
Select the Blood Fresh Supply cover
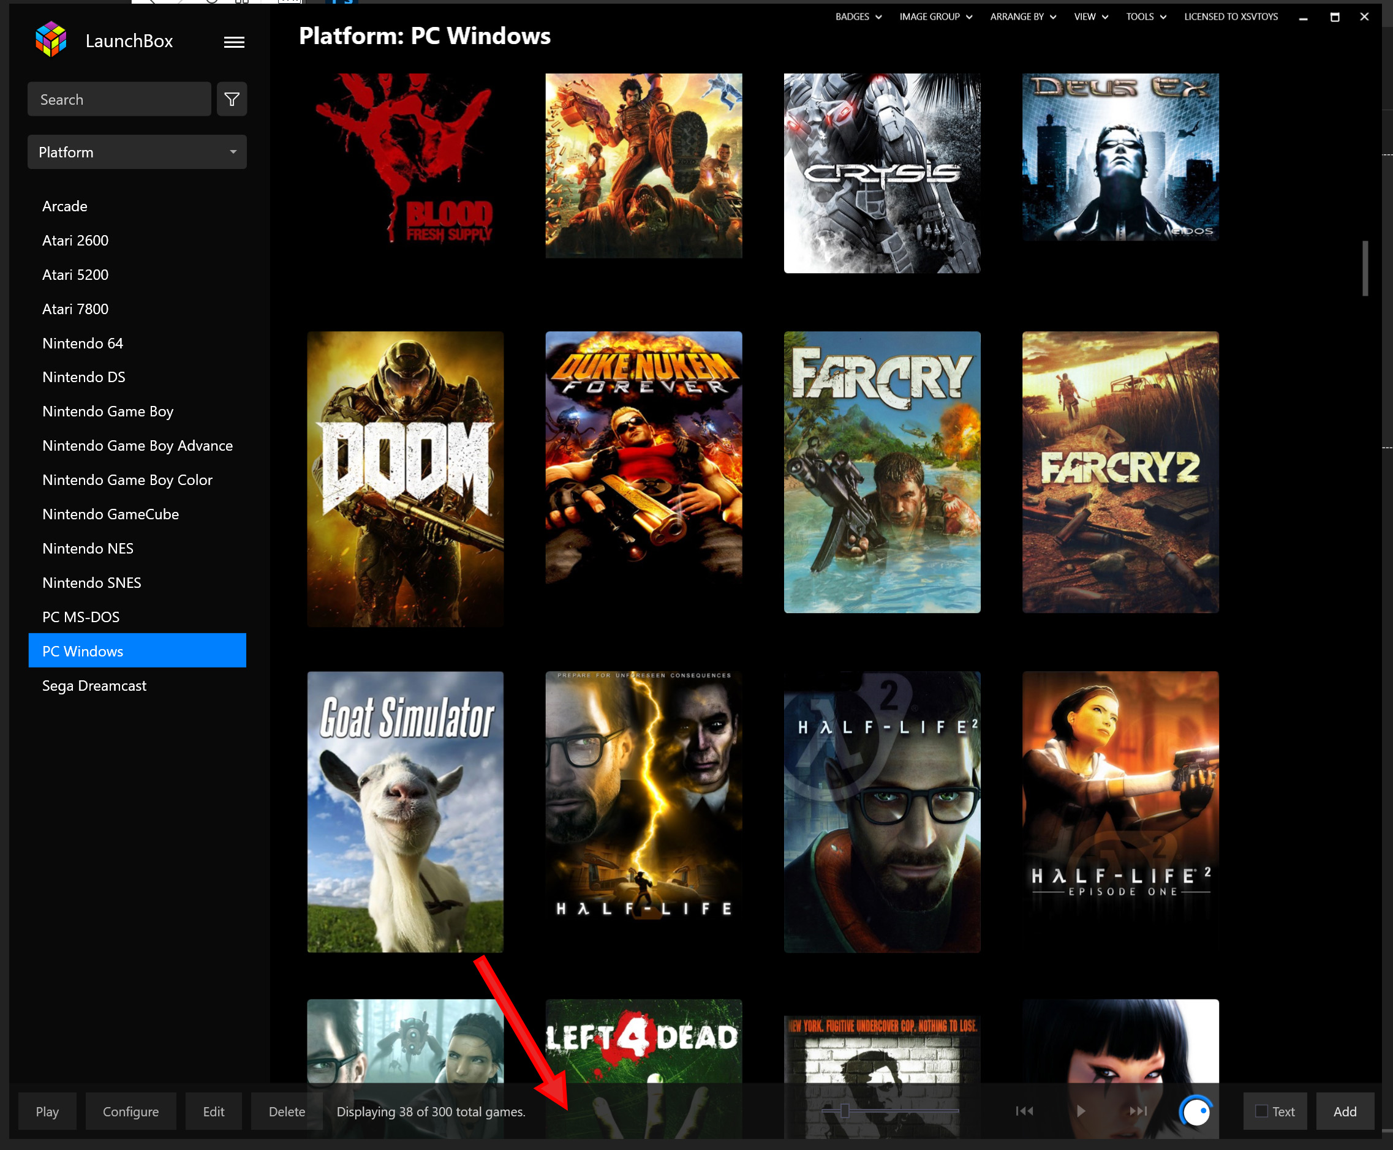click(405, 159)
